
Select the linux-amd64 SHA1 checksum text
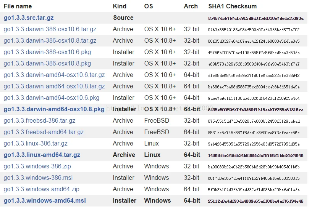tap(256, 155)
